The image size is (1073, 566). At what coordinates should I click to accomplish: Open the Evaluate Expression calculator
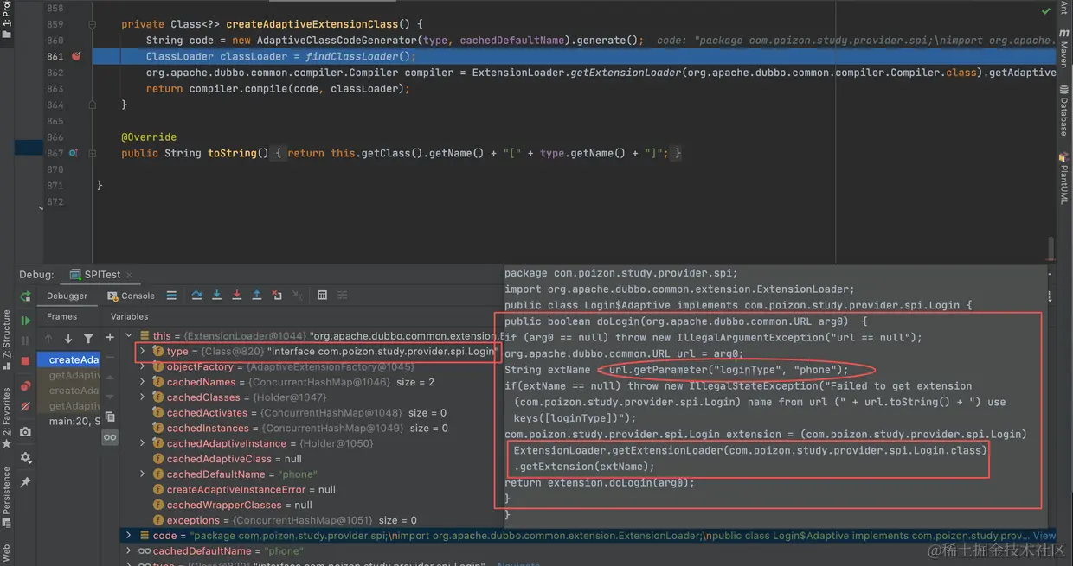(x=322, y=296)
